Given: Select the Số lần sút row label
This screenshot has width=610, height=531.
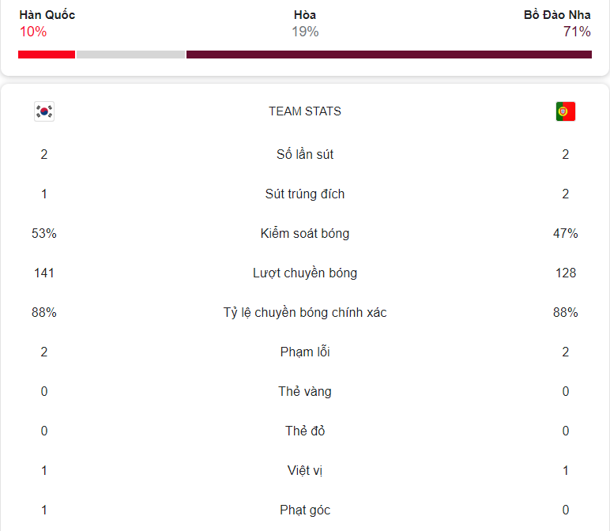Looking at the screenshot, I should (305, 154).
